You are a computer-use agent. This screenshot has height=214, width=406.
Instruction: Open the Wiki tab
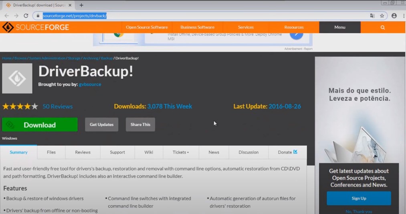[149, 152]
